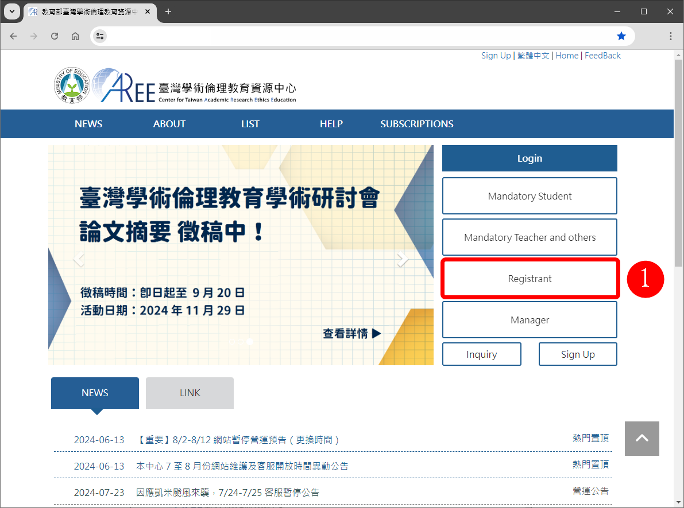Click the Home link at top
The width and height of the screenshot is (684, 508).
tap(567, 56)
